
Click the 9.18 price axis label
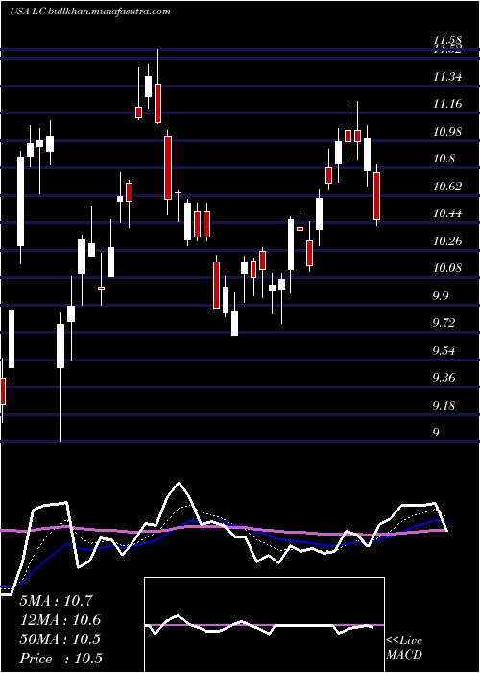coord(444,405)
